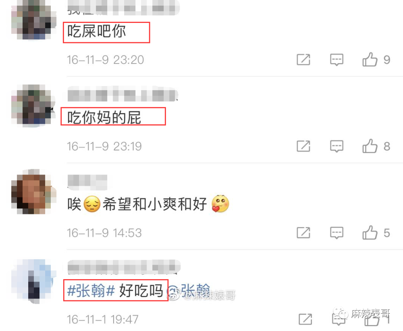Image resolution: width=403 pixels, height=331 pixels.
Task: Like the comment posted at 23:20
Action: tap(370, 60)
